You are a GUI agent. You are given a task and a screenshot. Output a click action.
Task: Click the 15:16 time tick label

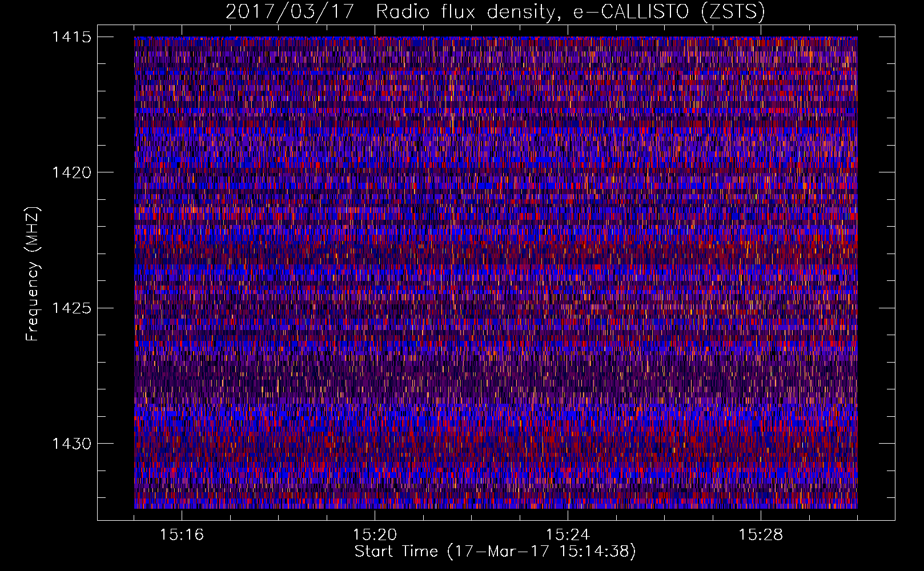pyautogui.click(x=182, y=534)
